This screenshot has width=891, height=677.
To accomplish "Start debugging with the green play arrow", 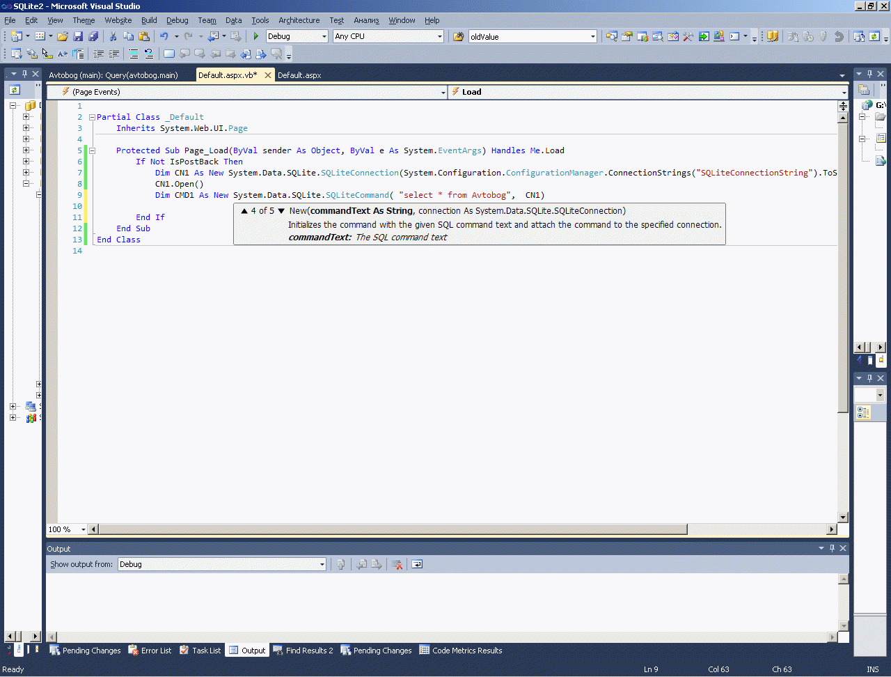I will 256,36.
